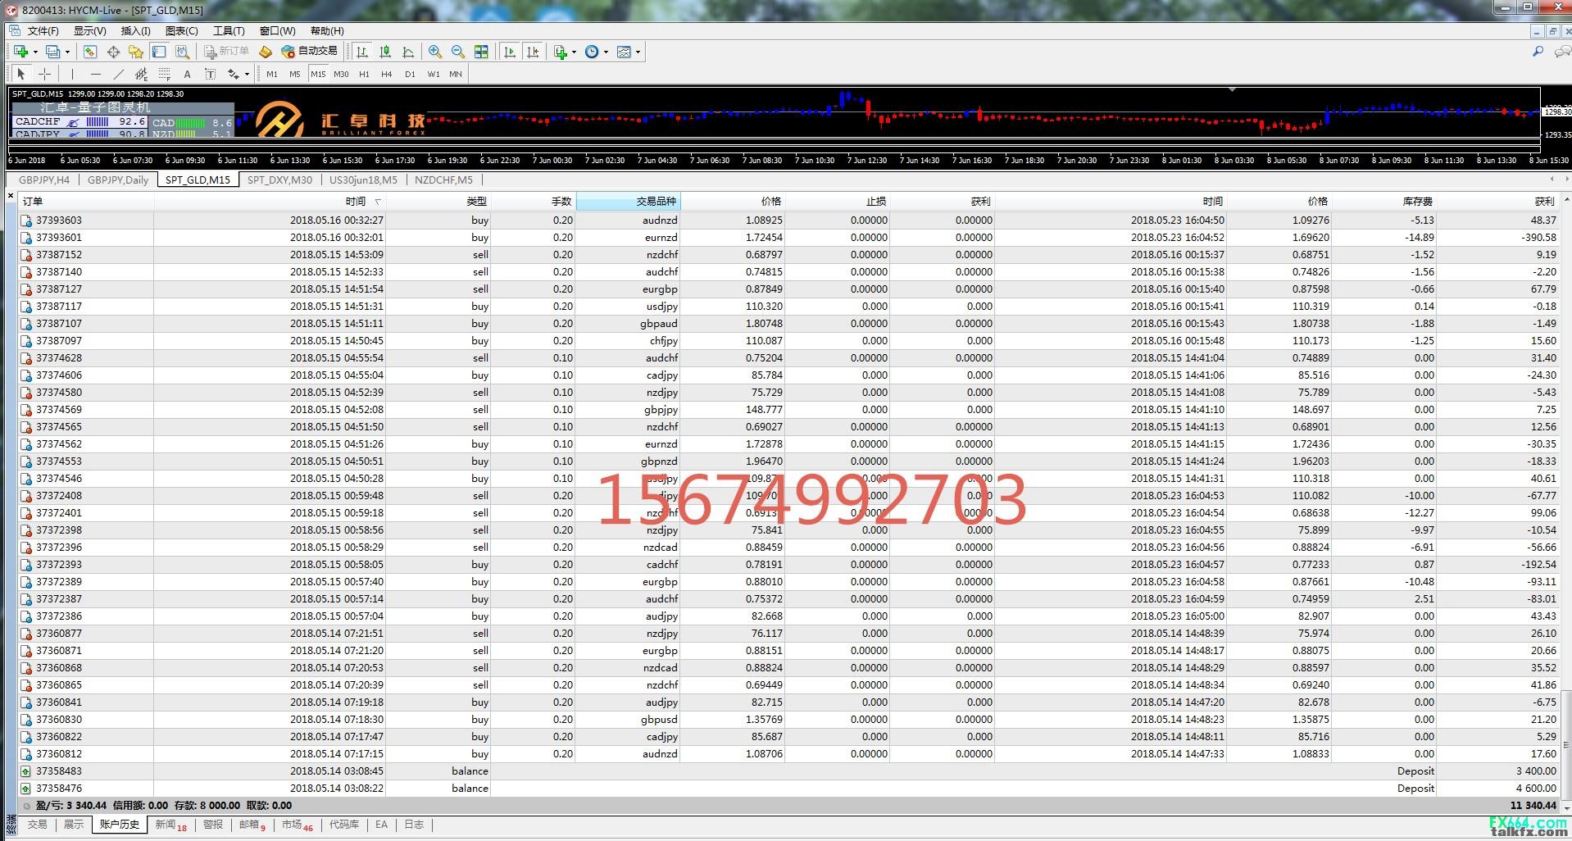
Task: Select the Text Label tool
Action: [x=210, y=74]
